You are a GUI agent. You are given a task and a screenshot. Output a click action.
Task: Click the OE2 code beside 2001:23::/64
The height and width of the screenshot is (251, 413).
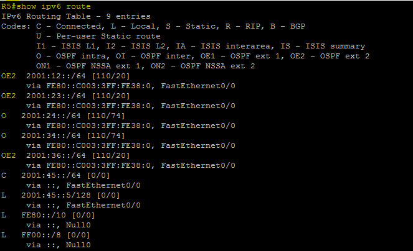(x=9, y=96)
